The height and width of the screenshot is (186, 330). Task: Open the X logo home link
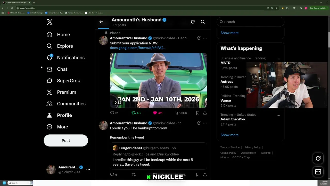pos(50,22)
